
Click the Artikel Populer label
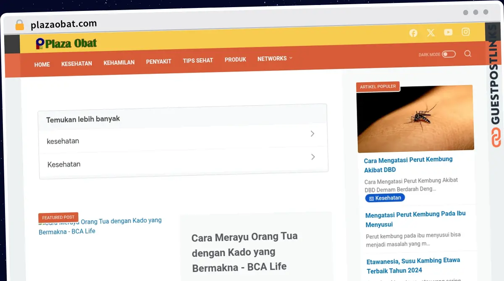(x=378, y=86)
